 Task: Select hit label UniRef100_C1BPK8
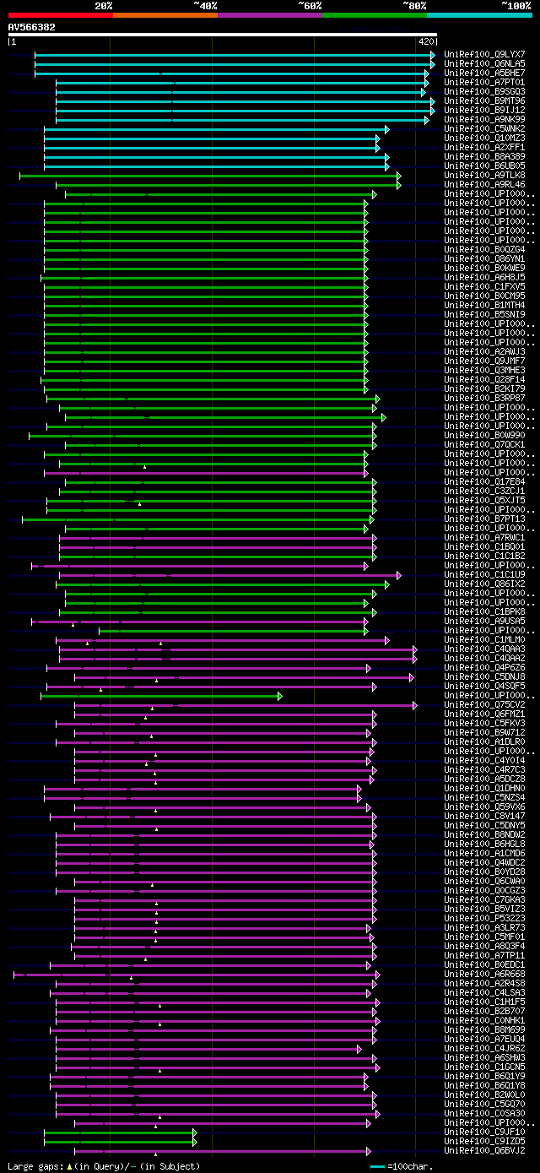coord(484,611)
